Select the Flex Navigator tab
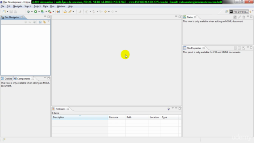This screenshot has height=143, width=254. tap(12, 17)
